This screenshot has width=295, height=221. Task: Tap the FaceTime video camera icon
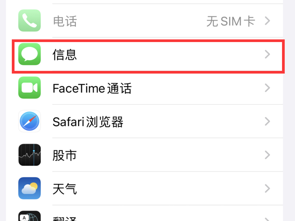(x=29, y=88)
